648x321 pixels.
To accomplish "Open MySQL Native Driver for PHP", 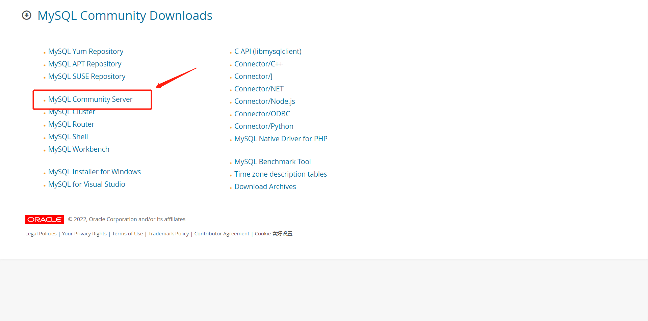I will coord(281,139).
